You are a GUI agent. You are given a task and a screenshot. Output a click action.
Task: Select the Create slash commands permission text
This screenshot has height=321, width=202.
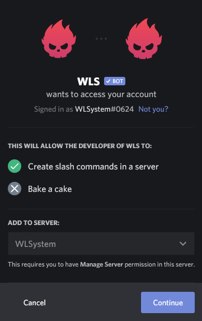pyautogui.click(x=93, y=167)
